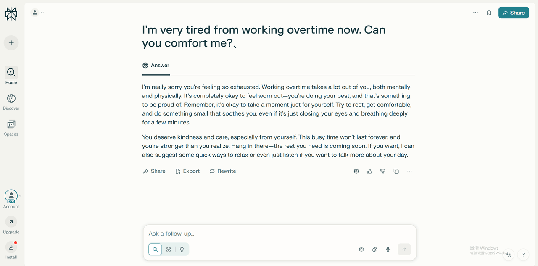Image resolution: width=538 pixels, height=266 pixels.
Task: Rewrite the answer
Action: 223,171
